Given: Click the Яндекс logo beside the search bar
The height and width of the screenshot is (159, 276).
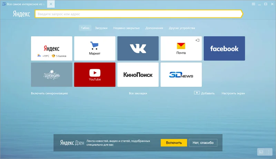Looking at the screenshot, I should tap(21, 14).
